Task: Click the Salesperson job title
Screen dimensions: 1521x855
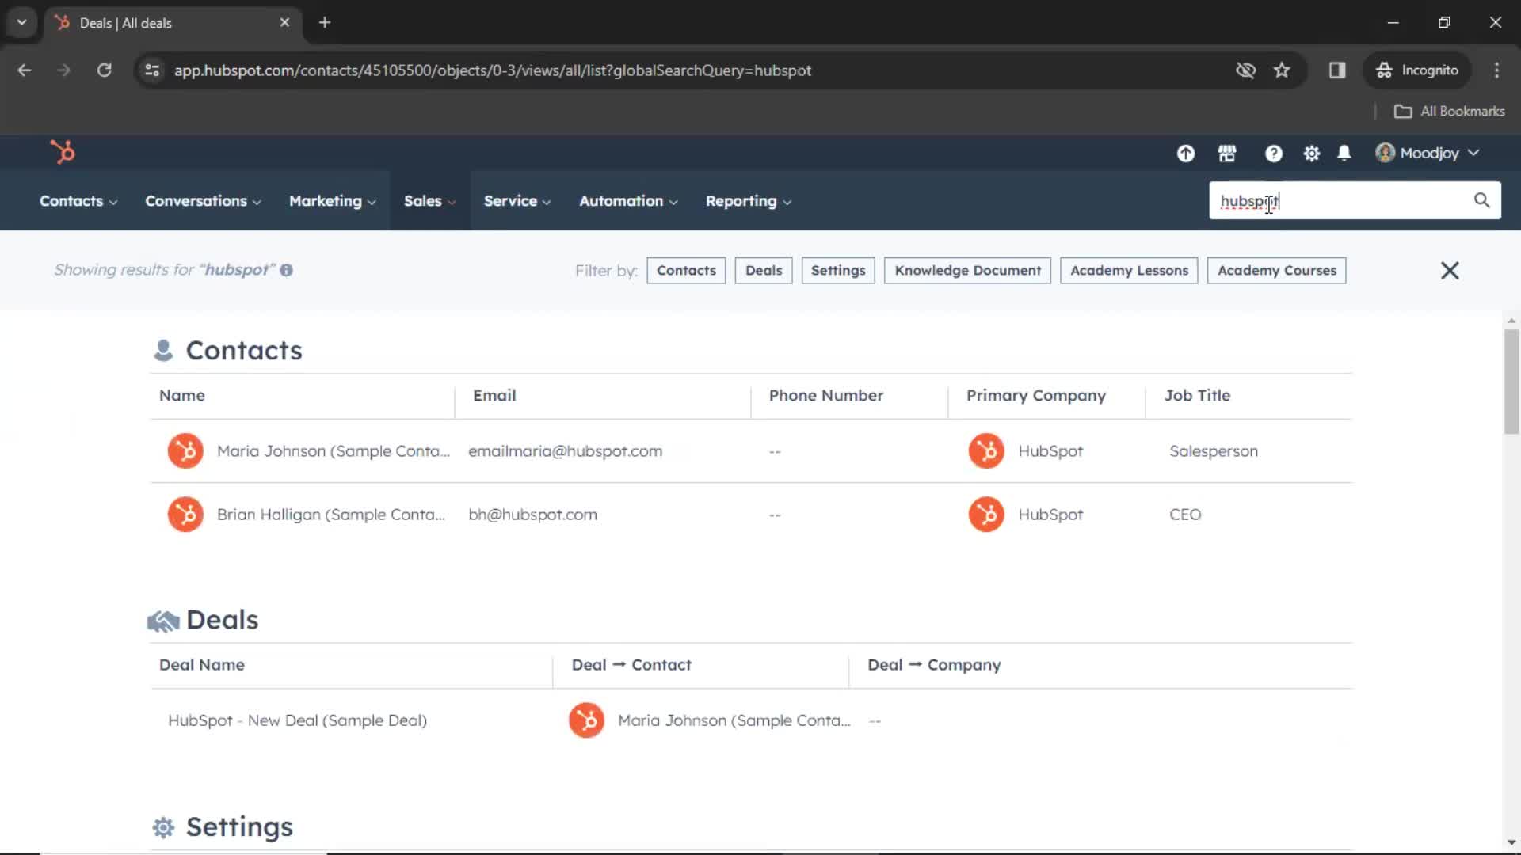Action: pyautogui.click(x=1214, y=451)
